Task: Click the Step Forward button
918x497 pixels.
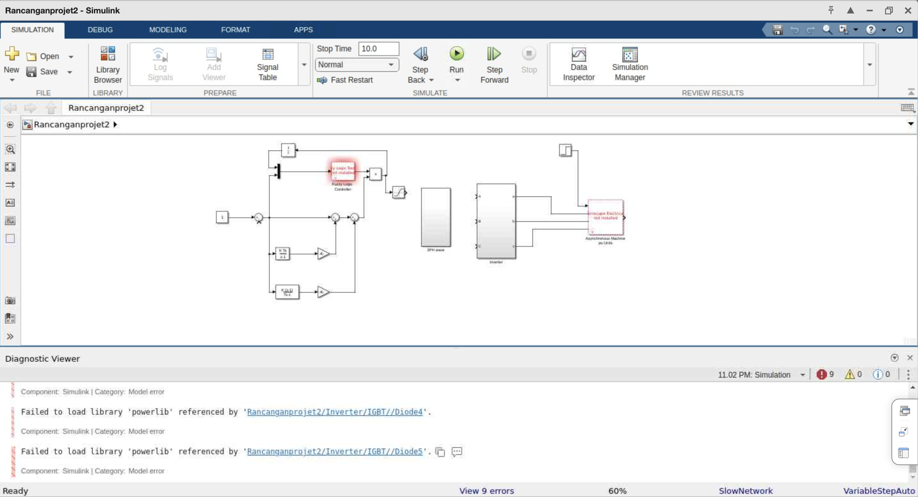Action: [494, 64]
